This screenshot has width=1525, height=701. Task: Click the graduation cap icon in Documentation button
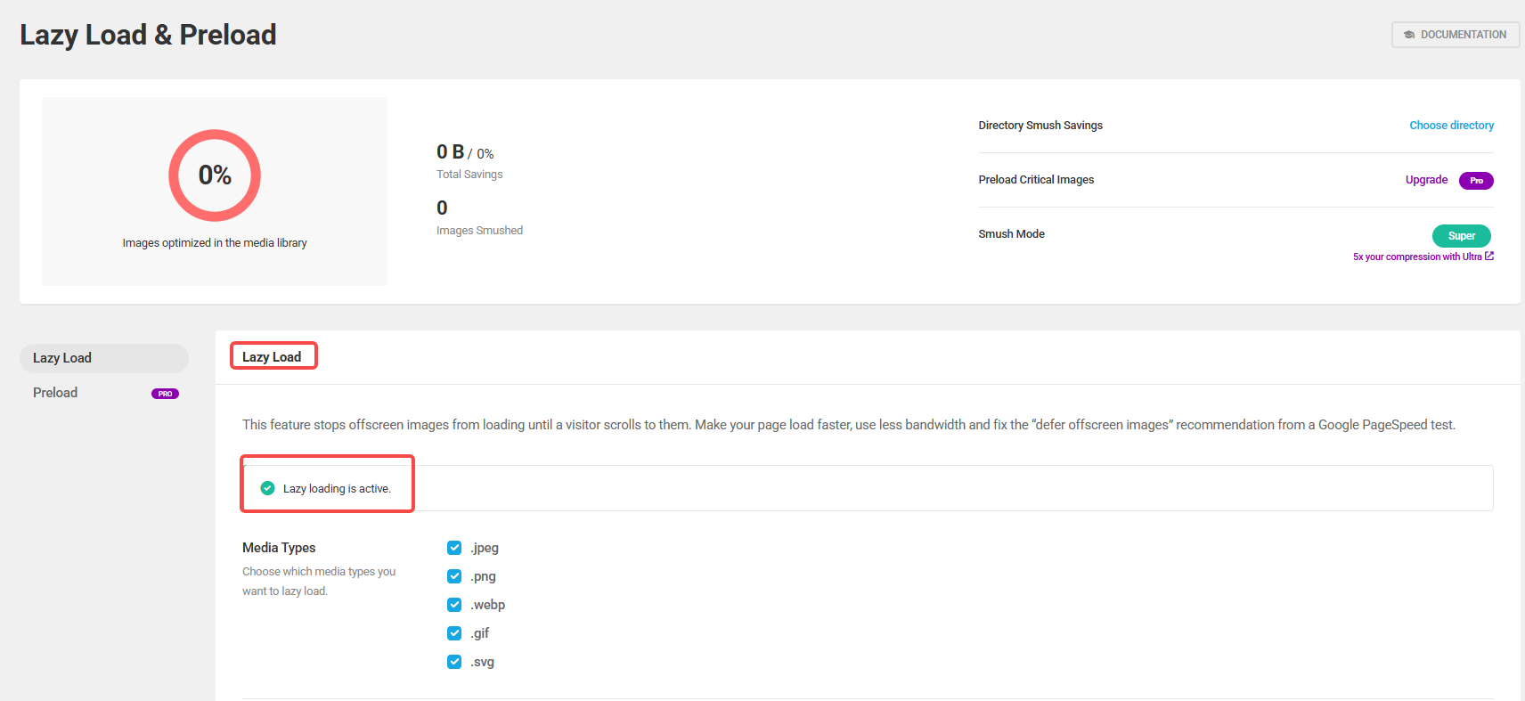[x=1409, y=35]
